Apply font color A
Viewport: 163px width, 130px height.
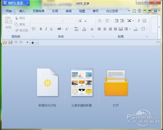pyautogui.click(x=84, y=29)
